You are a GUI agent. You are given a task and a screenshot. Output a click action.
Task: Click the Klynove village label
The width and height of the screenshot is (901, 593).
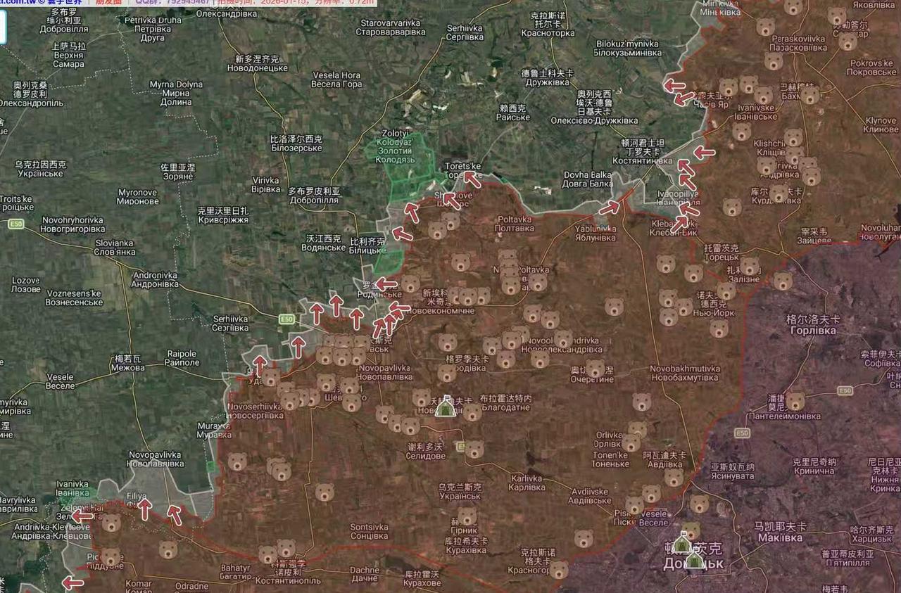point(881,125)
